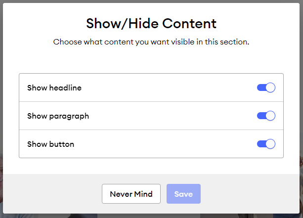Viewport: 303px width, 218px height.
Task: Click blue track of Show paragraph switch
Action: (260, 116)
